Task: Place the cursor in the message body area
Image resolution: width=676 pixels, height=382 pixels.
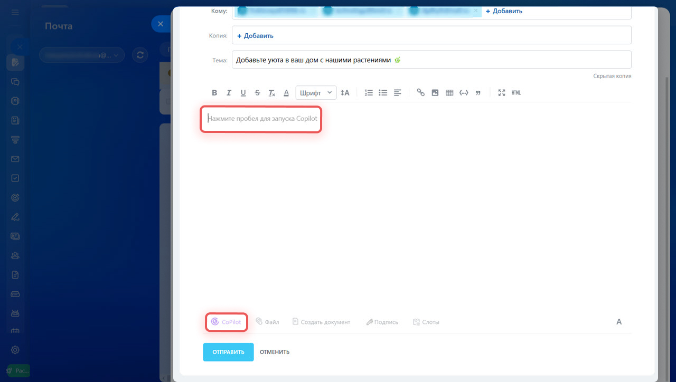Action: coord(417,206)
